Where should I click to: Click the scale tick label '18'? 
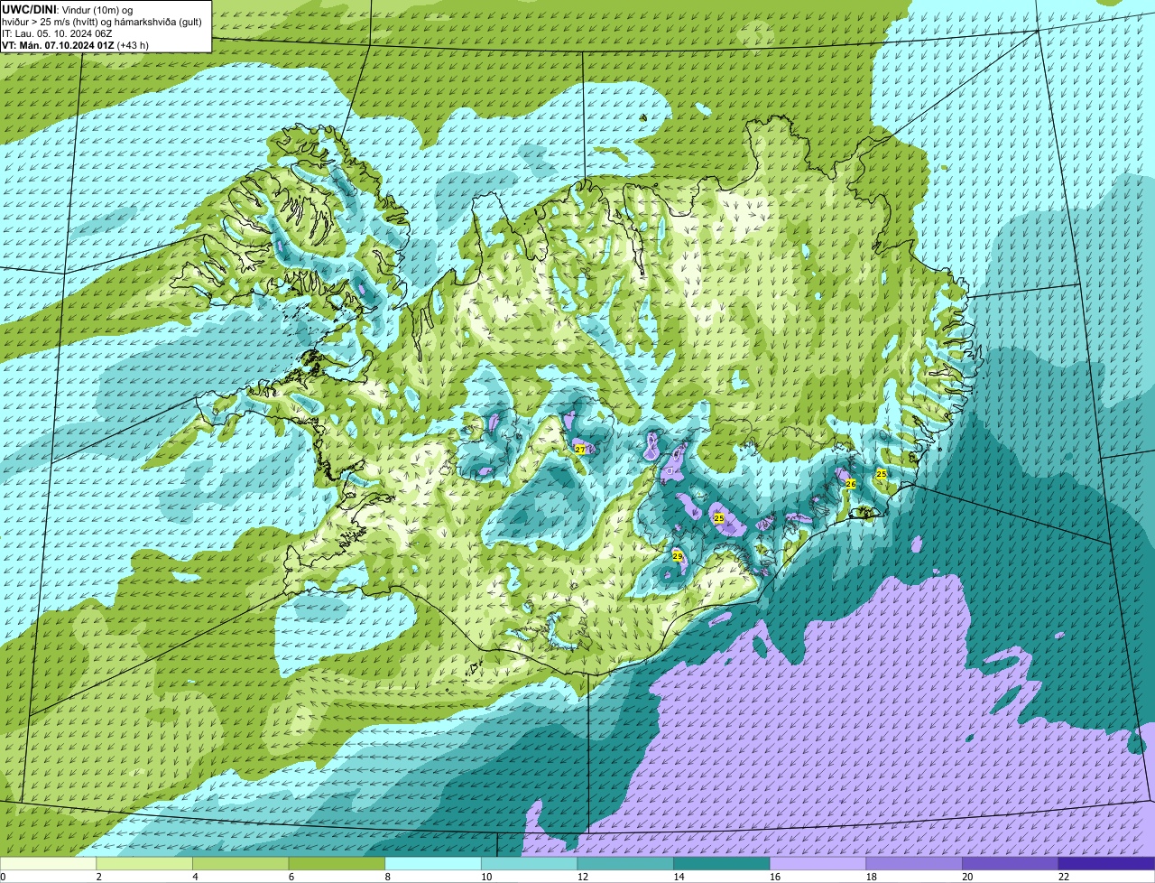pos(872,877)
